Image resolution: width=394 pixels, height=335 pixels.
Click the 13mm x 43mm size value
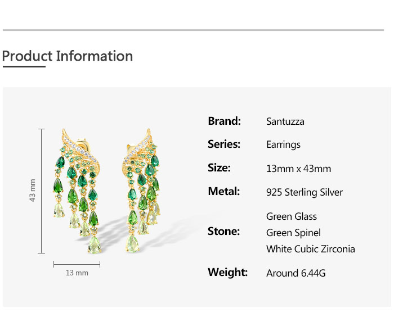pos(298,169)
